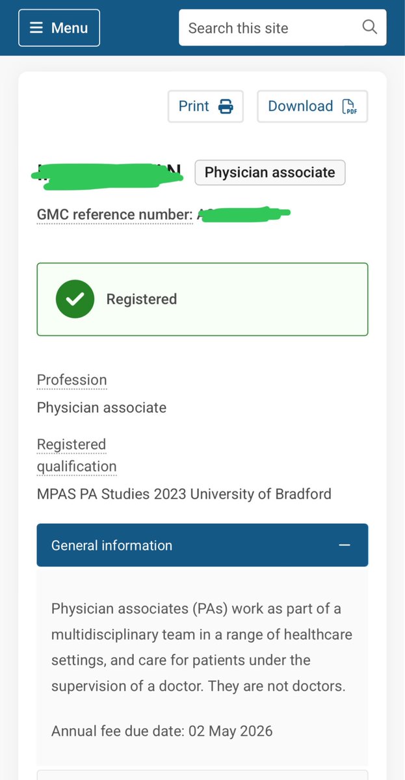This screenshot has width=405, height=780.
Task: Focus the Search this site field
Action: coord(267,28)
